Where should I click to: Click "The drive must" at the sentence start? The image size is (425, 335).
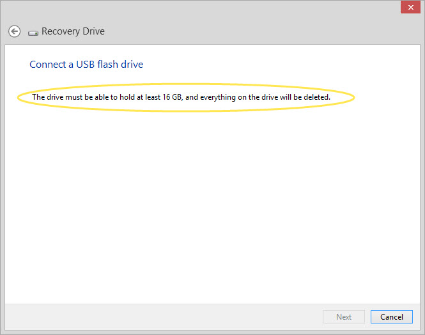coord(56,97)
